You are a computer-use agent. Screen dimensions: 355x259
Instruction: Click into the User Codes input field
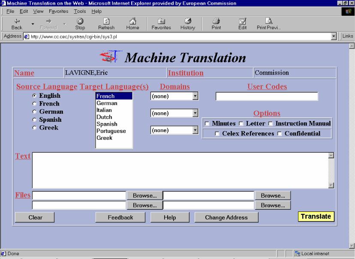point(267,96)
